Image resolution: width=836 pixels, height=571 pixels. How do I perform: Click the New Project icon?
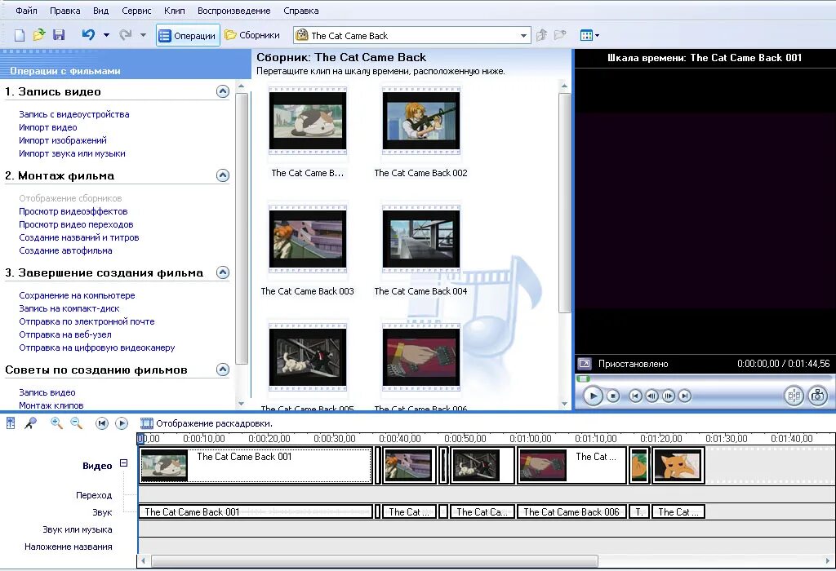click(x=20, y=36)
